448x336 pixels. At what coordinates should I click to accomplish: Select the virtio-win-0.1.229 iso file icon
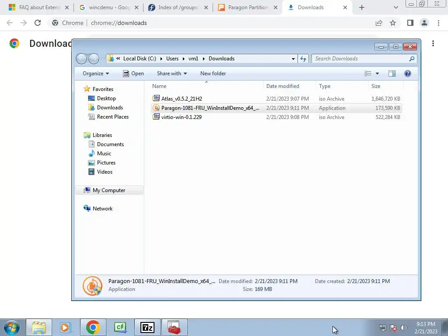click(156, 117)
